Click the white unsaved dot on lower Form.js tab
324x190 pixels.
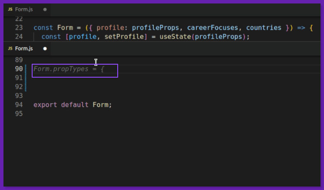[45, 49]
